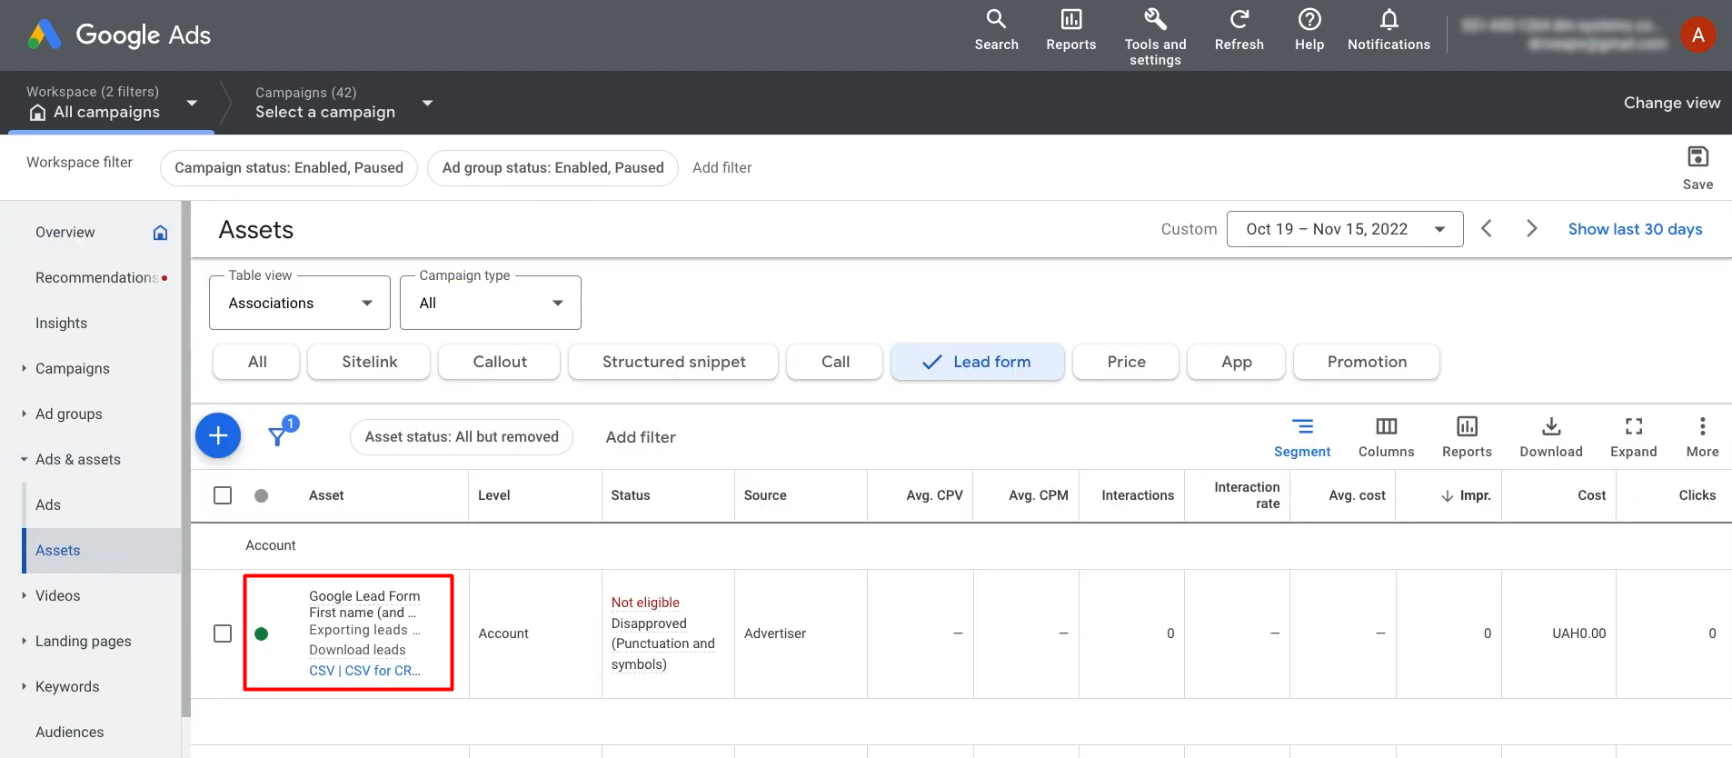Expand Campaigns in the left sidebar

(72, 368)
